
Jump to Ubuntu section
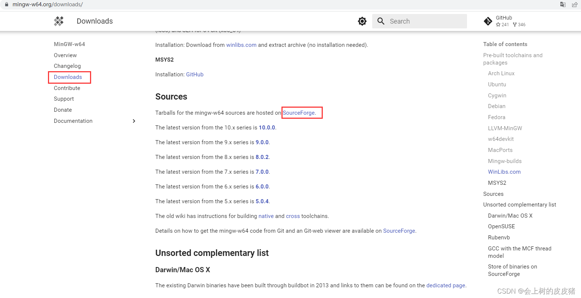tap(497, 84)
